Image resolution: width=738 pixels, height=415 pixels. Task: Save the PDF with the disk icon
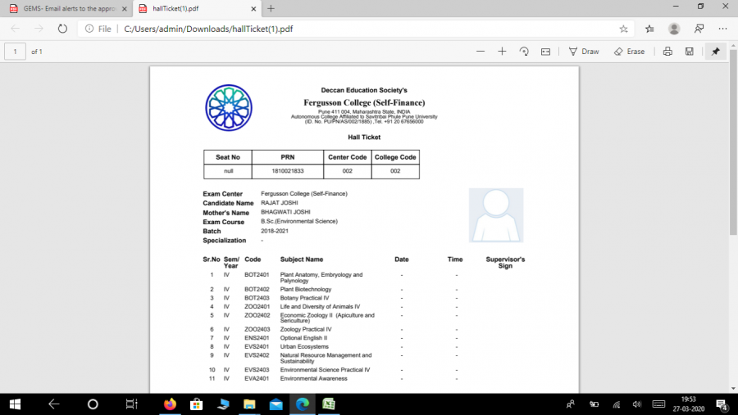[x=689, y=52]
